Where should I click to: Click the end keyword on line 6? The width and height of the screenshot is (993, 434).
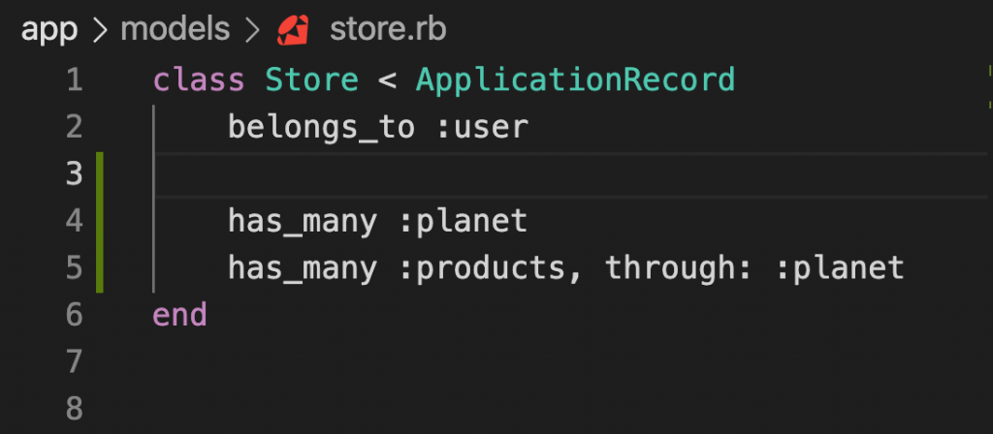point(179,315)
